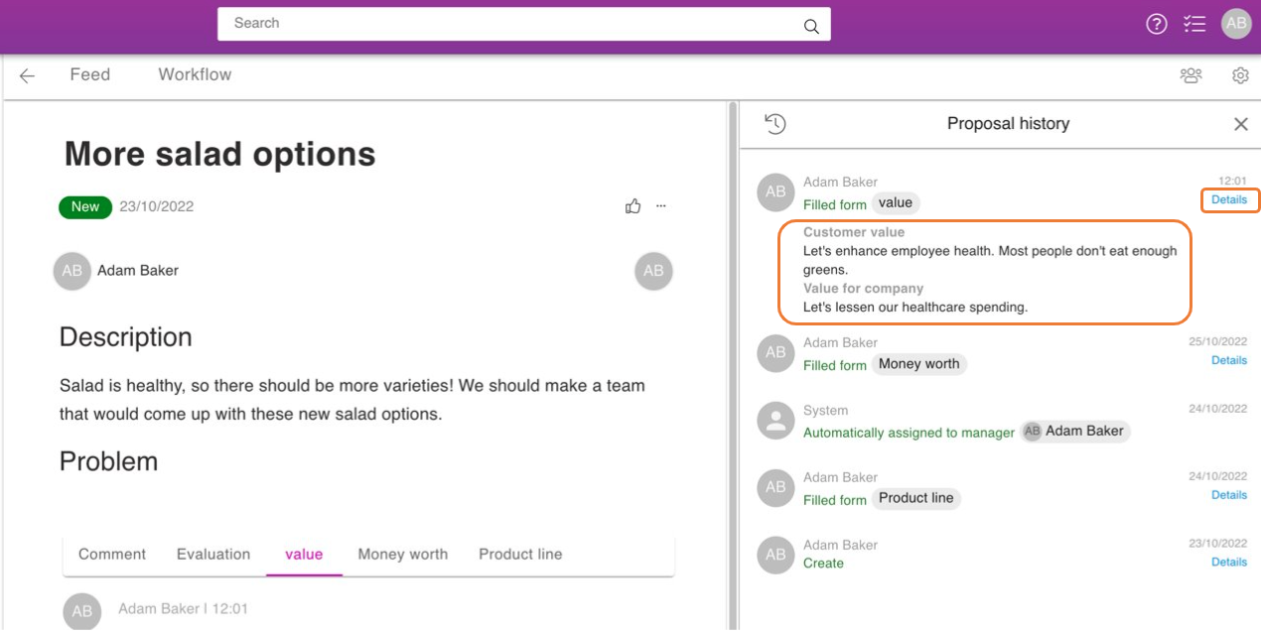Click avatar of the 'Filled form value' entry
This screenshot has height=633, width=1261.
[775, 192]
